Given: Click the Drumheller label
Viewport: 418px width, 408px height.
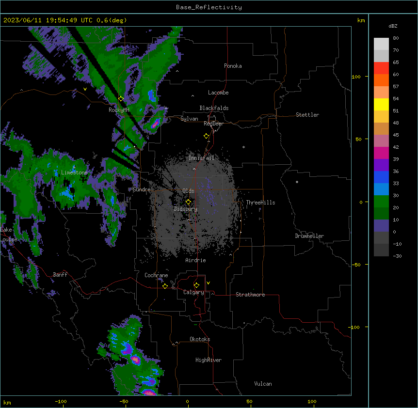Looking at the screenshot, I should (x=309, y=236).
